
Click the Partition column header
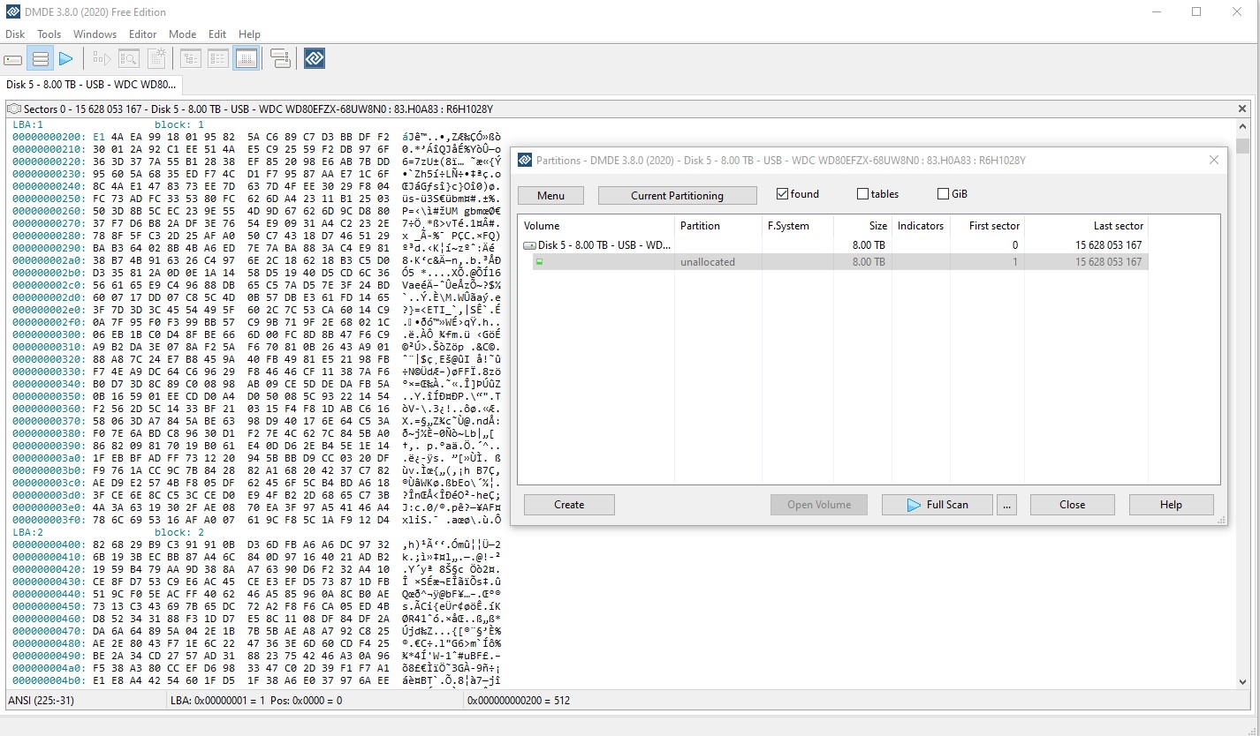pos(717,226)
